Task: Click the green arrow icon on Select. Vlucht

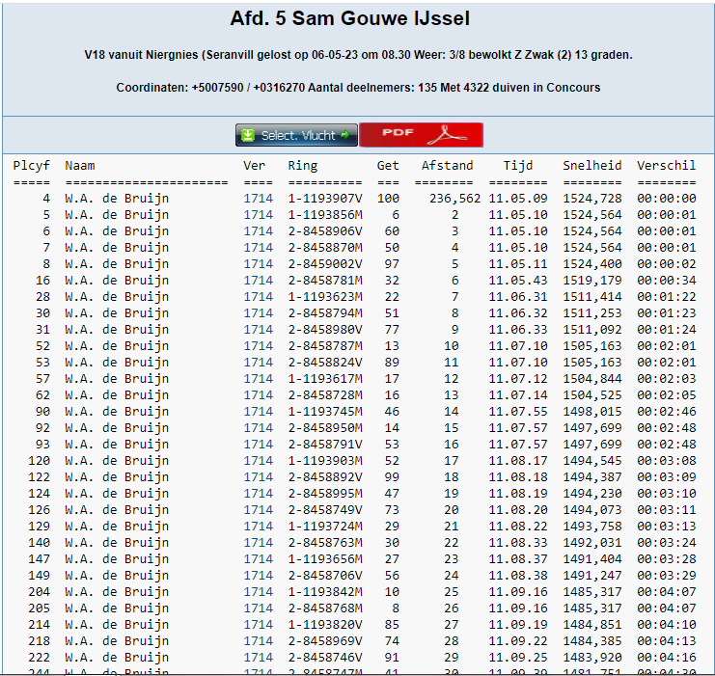Action: [x=345, y=135]
